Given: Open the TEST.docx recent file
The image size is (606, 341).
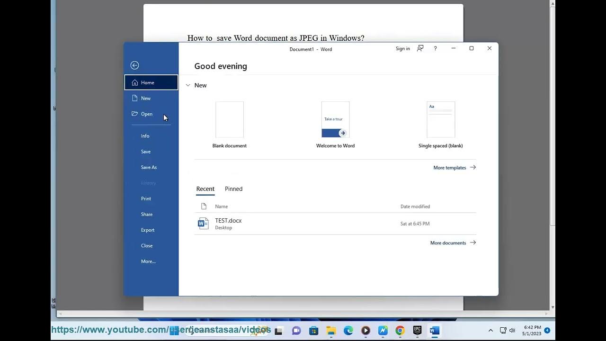Looking at the screenshot, I should coord(335,224).
